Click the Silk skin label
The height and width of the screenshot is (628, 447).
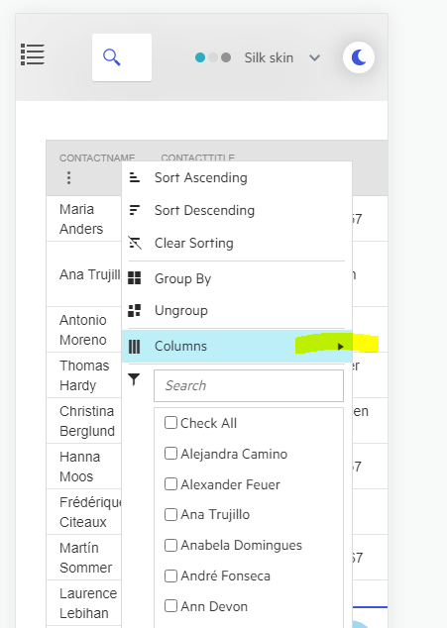click(269, 57)
